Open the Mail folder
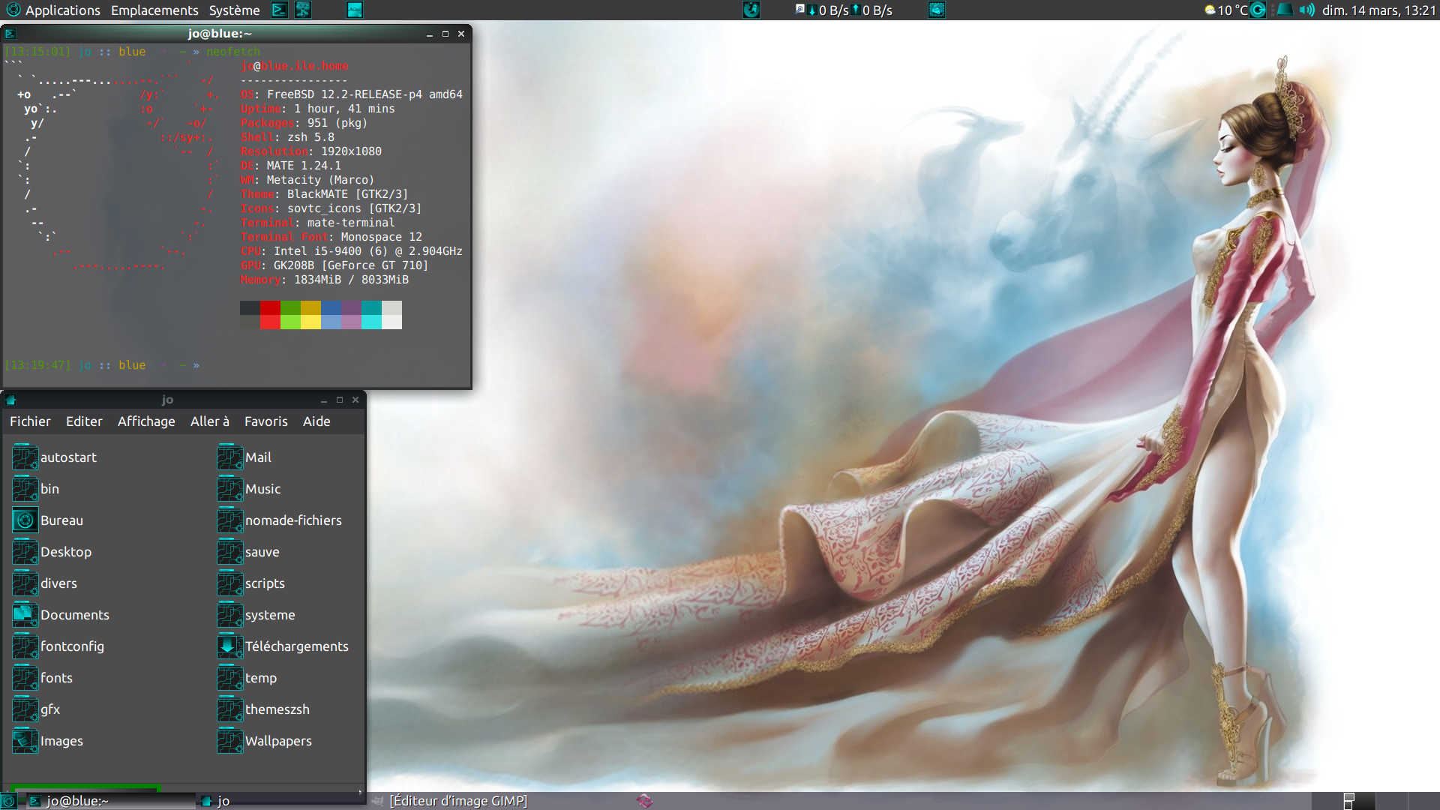This screenshot has height=810, width=1440. coord(244,457)
